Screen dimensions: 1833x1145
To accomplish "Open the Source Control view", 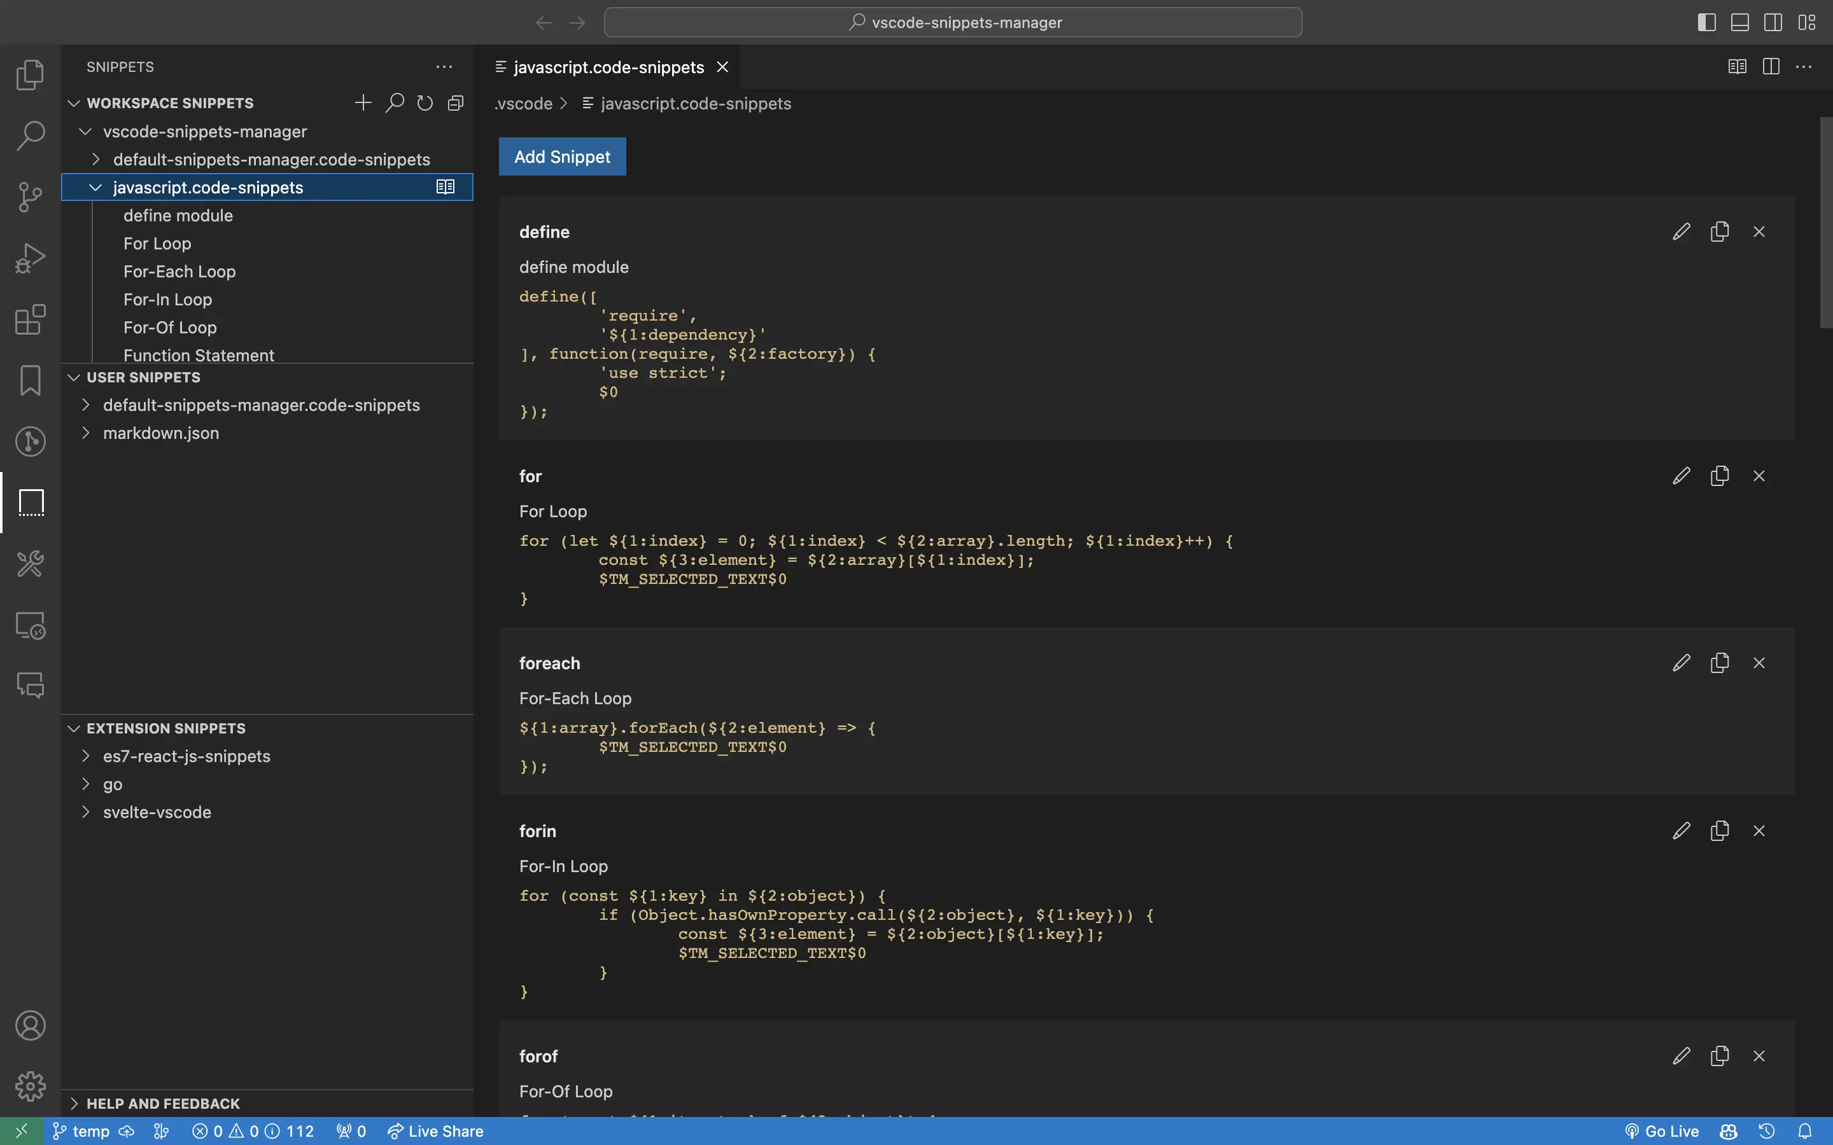I will coord(31,197).
